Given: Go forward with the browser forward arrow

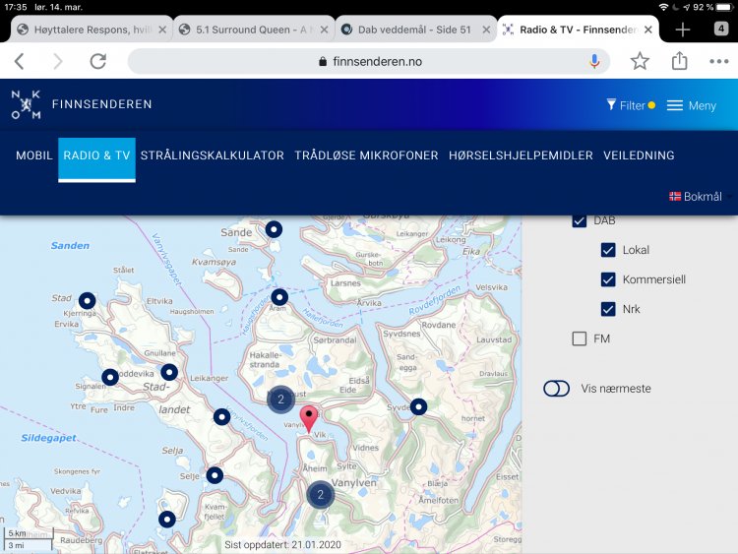Looking at the screenshot, I should pyautogui.click(x=57, y=61).
